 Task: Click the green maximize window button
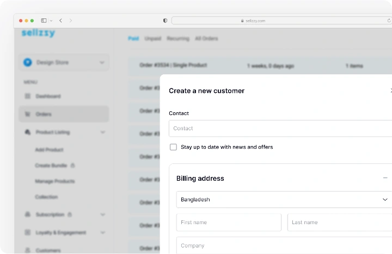coord(32,21)
